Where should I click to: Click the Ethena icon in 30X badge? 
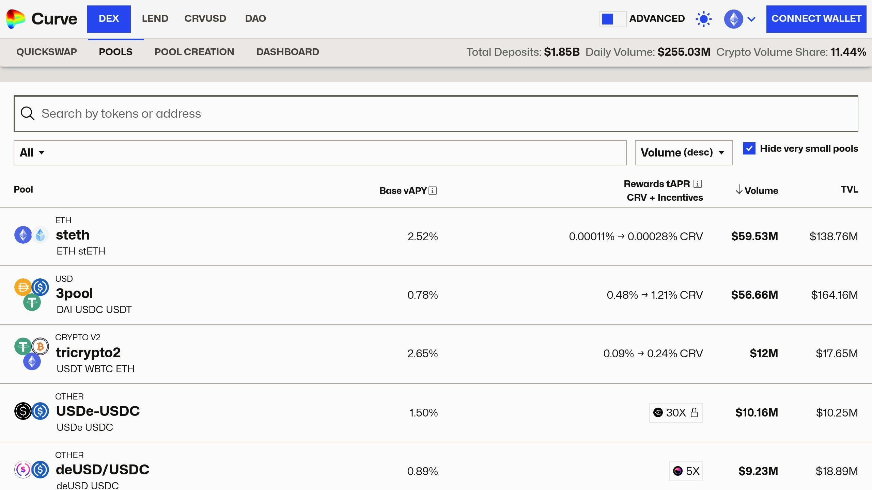pos(658,412)
